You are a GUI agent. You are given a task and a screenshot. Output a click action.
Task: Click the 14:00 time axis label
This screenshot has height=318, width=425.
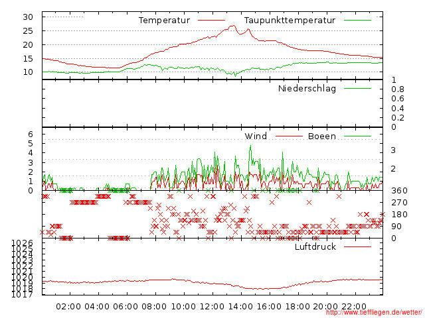[240, 307]
